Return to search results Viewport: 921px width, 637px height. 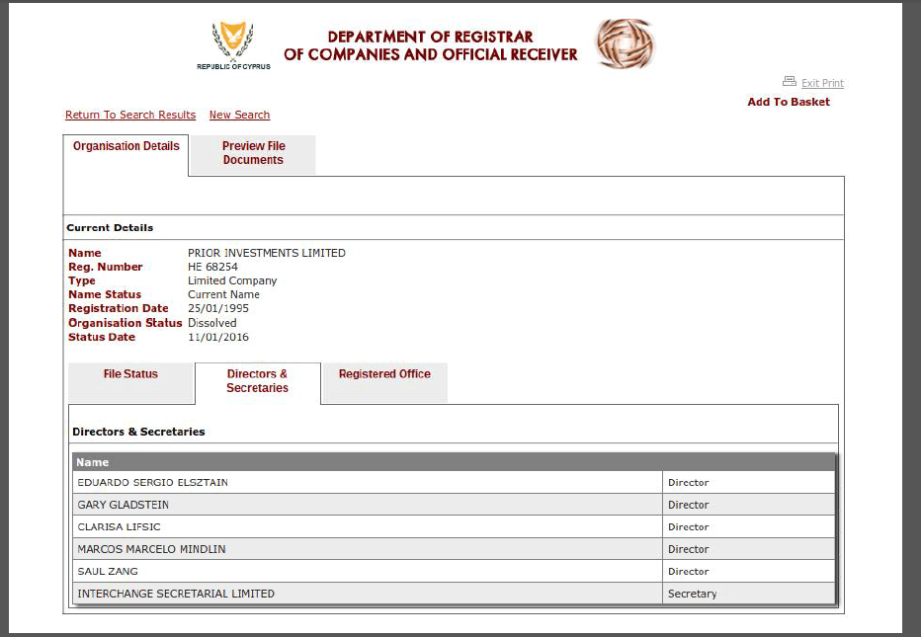[x=130, y=115]
